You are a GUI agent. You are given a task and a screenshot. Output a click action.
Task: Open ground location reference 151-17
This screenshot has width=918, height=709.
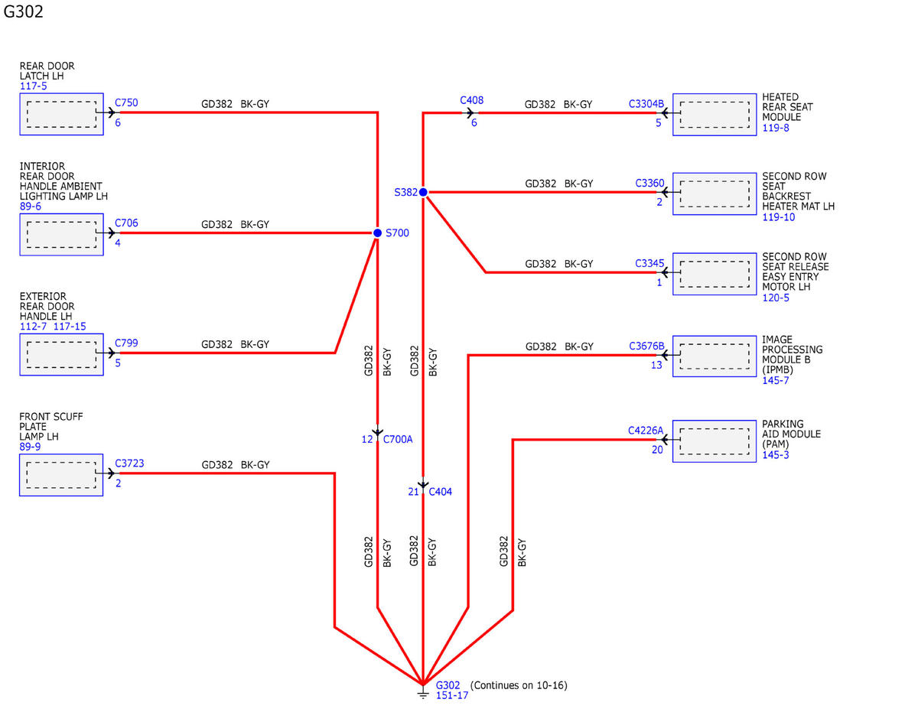(452, 695)
